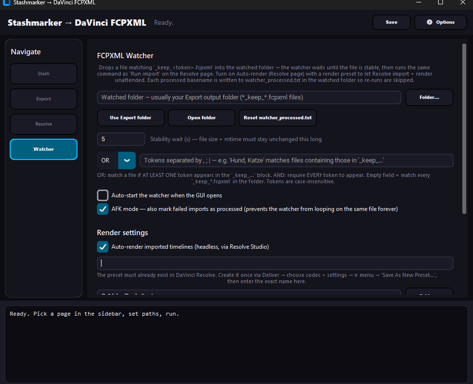Open the Stash page in sidebar
The image size is (473, 384).
pyautogui.click(x=44, y=74)
